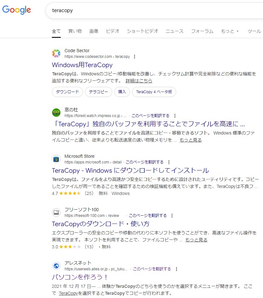
Task: Open TeraCopyのダウンロード・使い方 link
Action: [100, 223]
